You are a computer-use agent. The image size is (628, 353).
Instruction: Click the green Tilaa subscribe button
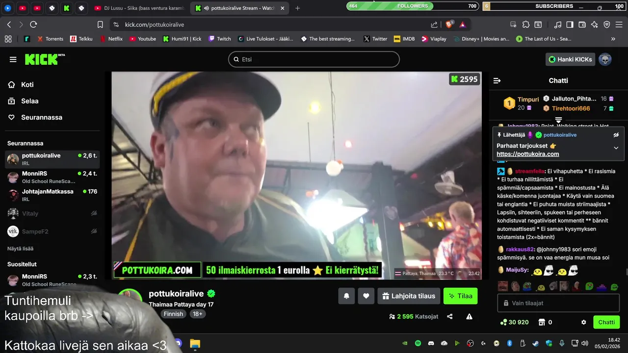click(460, 296)
